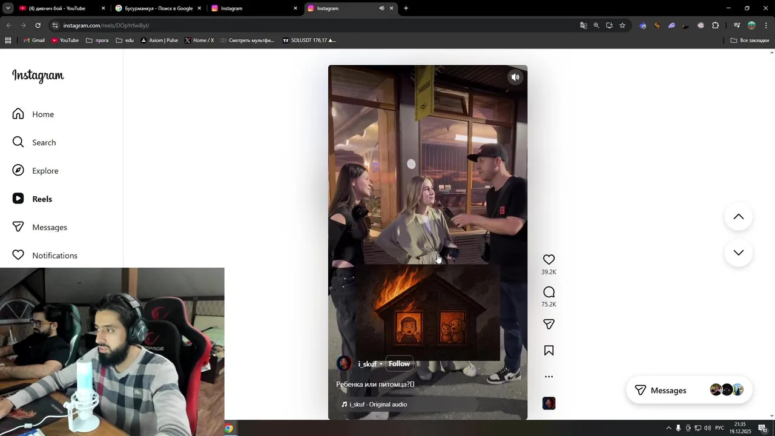Open the Chrome three-dot menu
Screen dimensions: 775x436
coord(766,25)
